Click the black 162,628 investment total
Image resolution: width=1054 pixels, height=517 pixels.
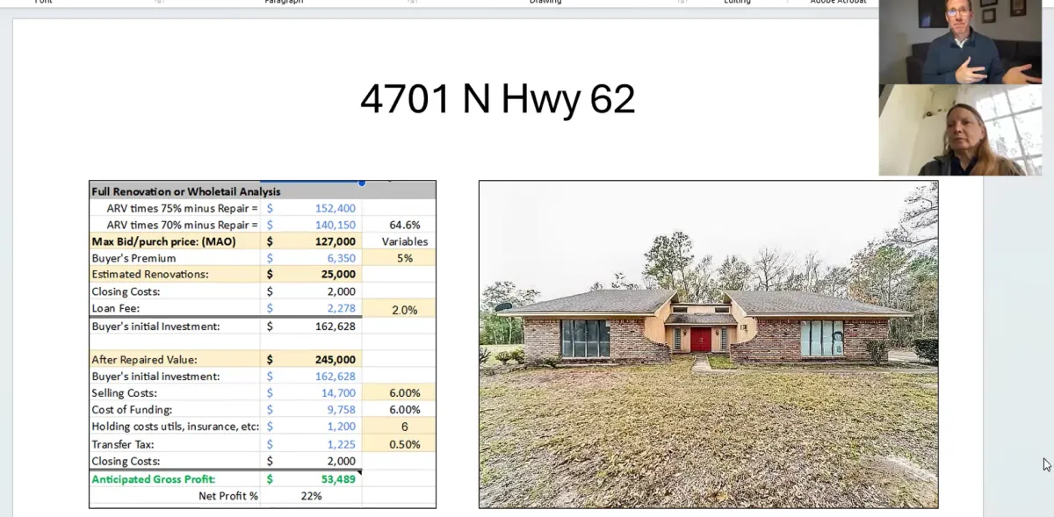click(x=336, y=326)
